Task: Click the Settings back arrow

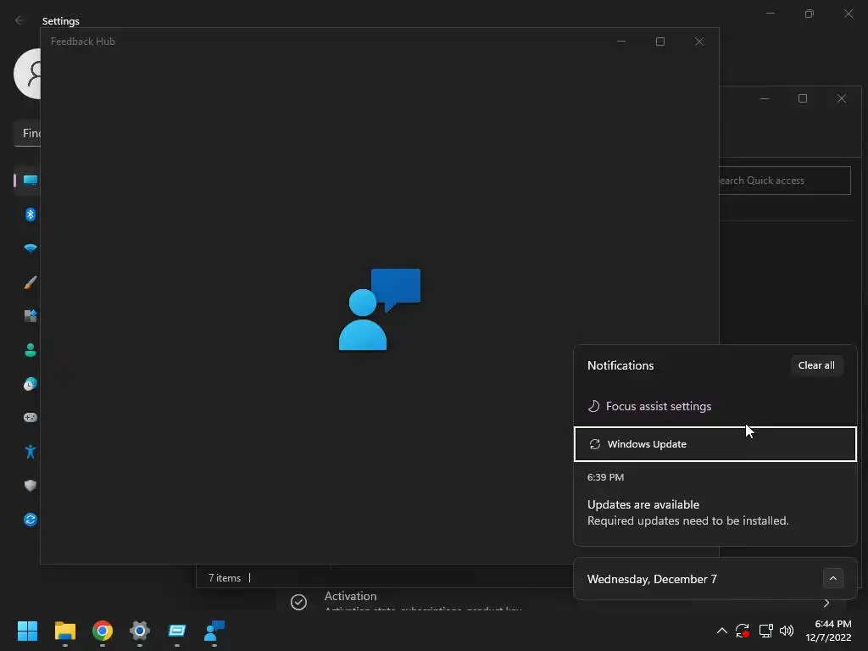Action: (x=20, y=20)
